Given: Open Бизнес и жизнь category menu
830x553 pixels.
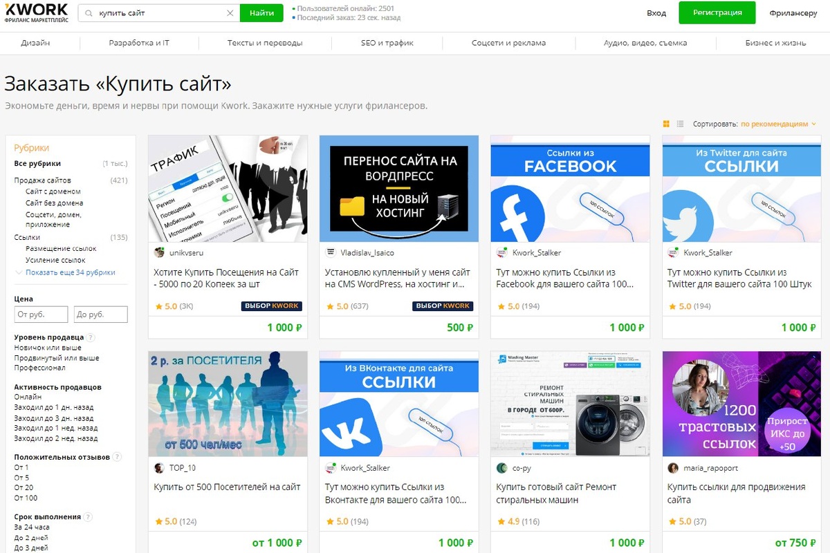Looking at the screenshot, I should pyautogui.click(x=775, y=43).
